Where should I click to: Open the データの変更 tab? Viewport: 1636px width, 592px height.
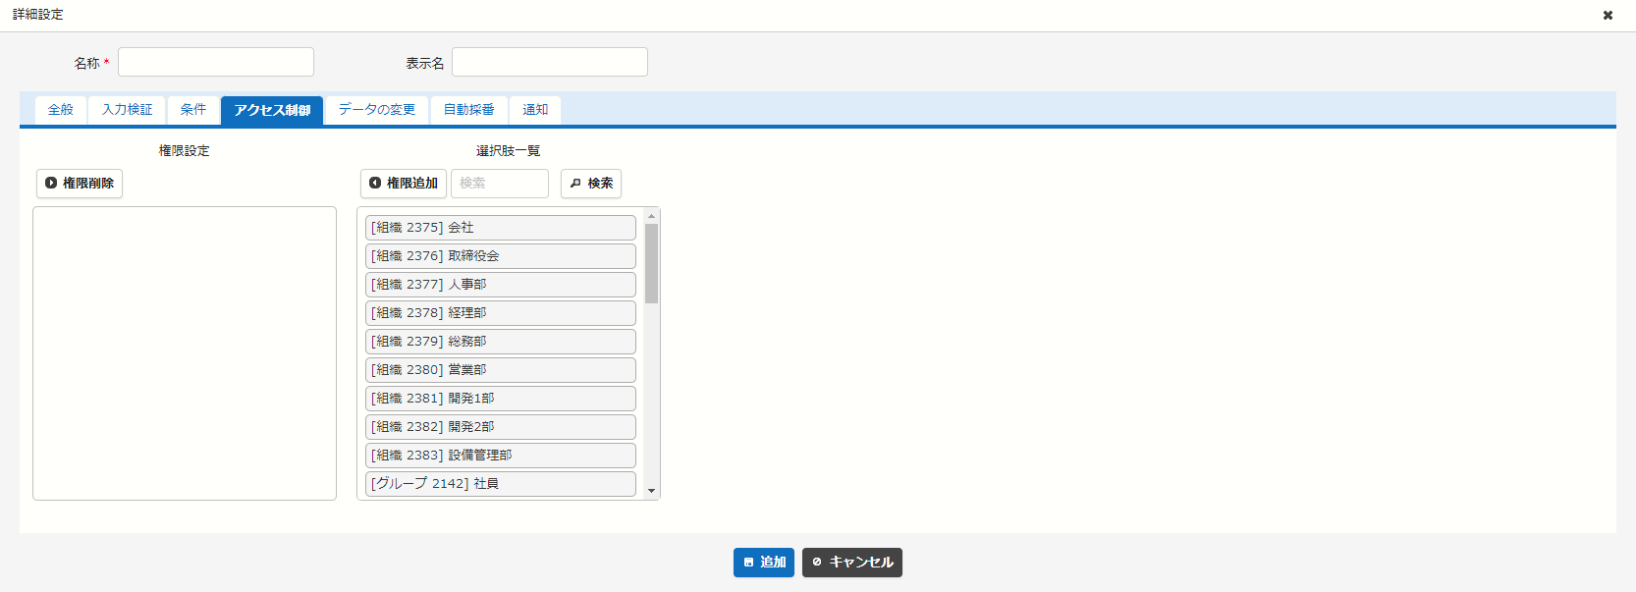click(377, 110)
